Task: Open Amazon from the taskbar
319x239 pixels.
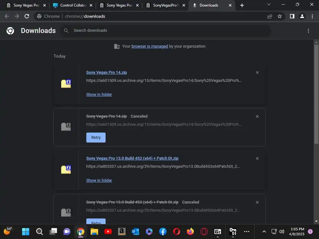Action: click(122, 232)
